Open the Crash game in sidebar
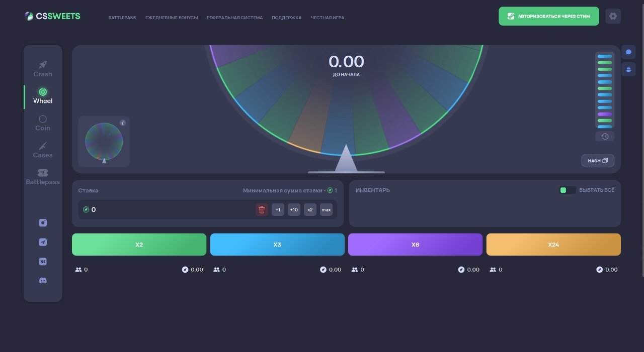 [x=43, y=69]
